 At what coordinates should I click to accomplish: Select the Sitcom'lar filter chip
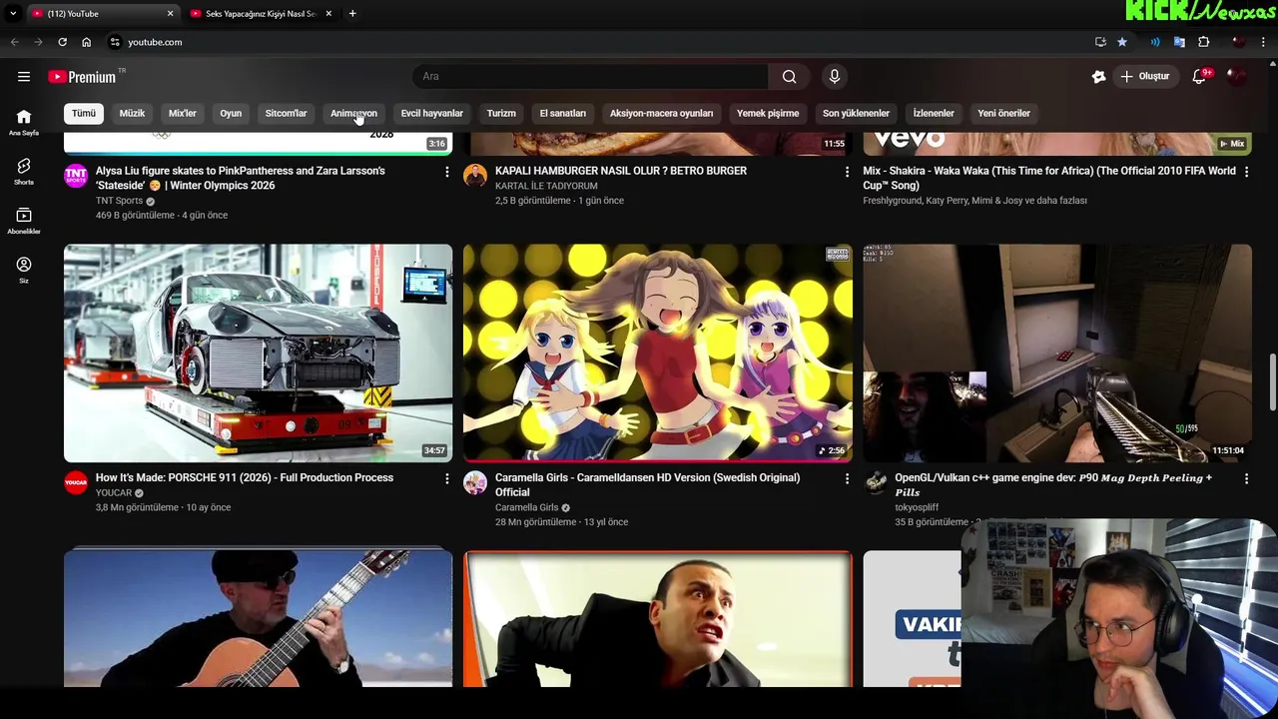[287, 113]
